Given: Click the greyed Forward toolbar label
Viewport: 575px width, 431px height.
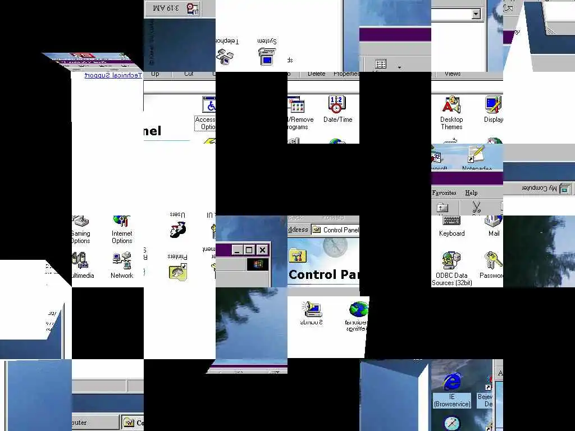Looking at the screenshot, I should [x=334, y=218].
